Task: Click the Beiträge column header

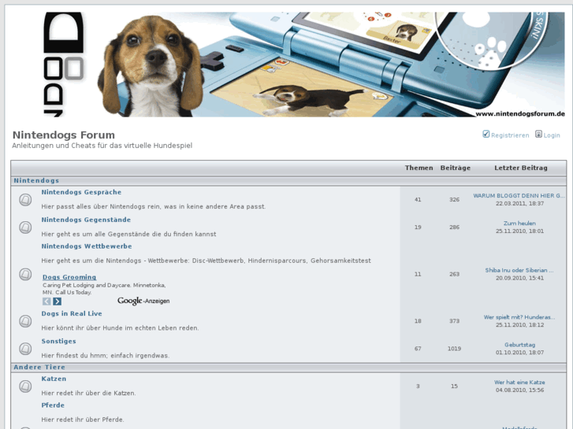Action: pyautogui.click(x=456, y=168)
